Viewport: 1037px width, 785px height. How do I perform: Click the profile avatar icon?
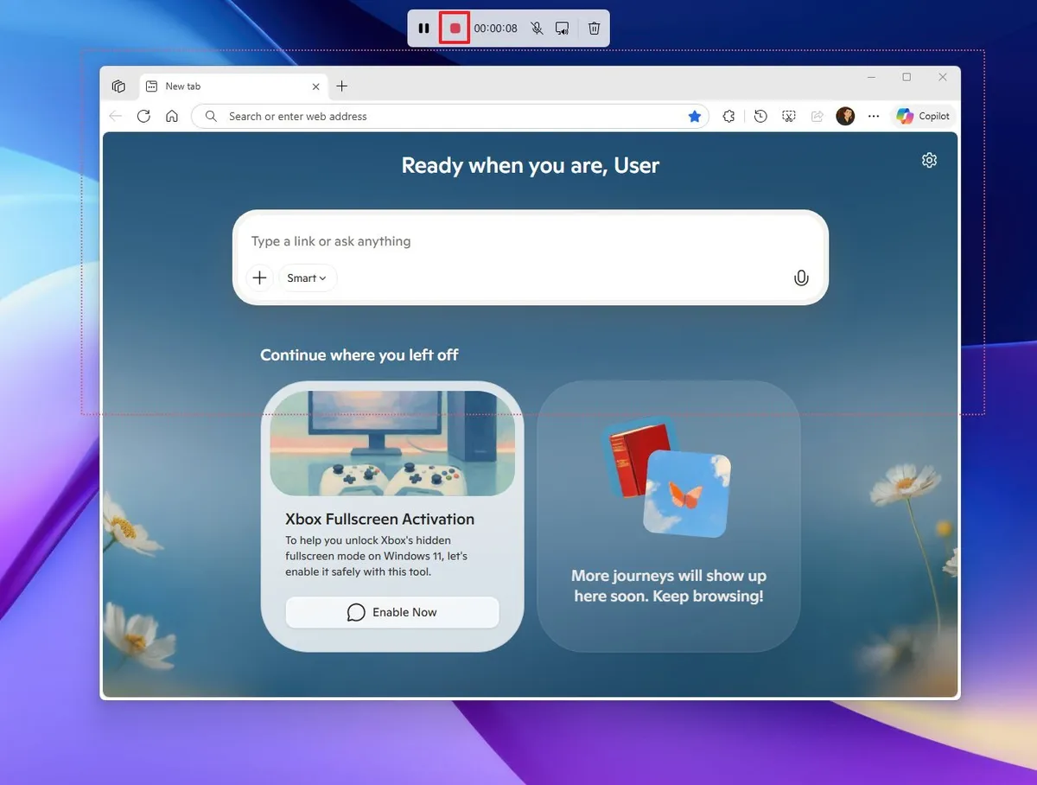pos(844,115)
